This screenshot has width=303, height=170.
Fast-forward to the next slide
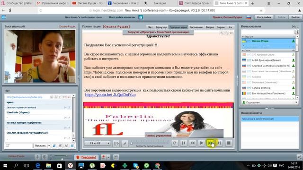click(210, 143)
